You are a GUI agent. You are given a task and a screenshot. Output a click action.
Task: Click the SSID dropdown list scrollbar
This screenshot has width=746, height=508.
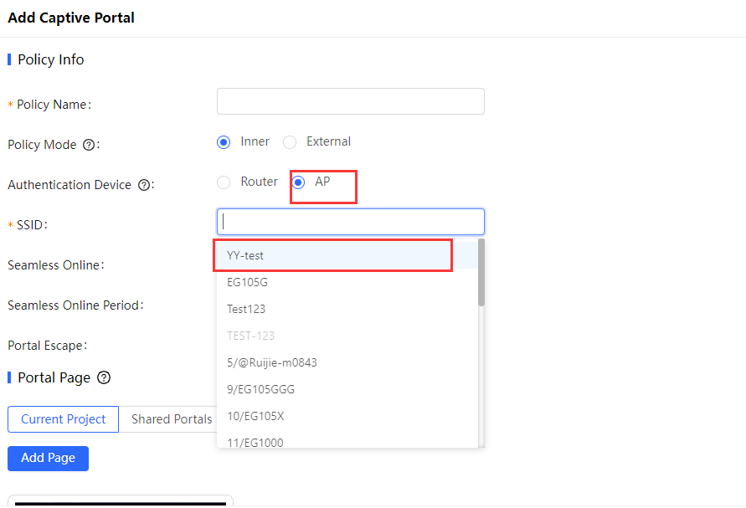pyautogui.click(x=481, y=273)
